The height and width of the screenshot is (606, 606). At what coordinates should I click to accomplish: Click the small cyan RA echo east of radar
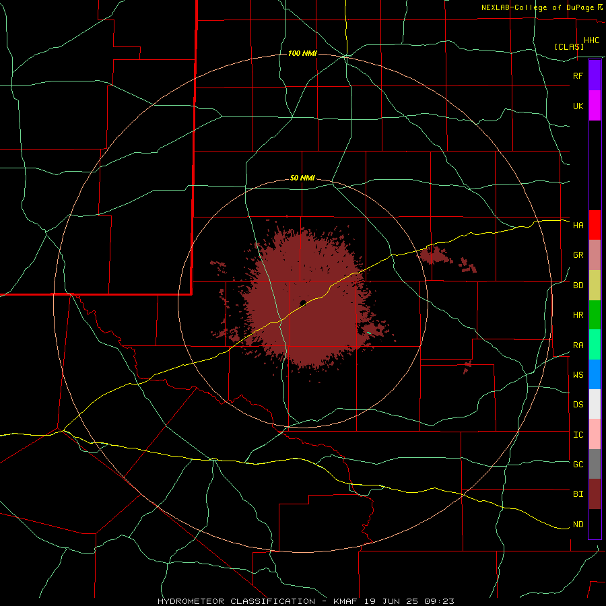point(369,333)
